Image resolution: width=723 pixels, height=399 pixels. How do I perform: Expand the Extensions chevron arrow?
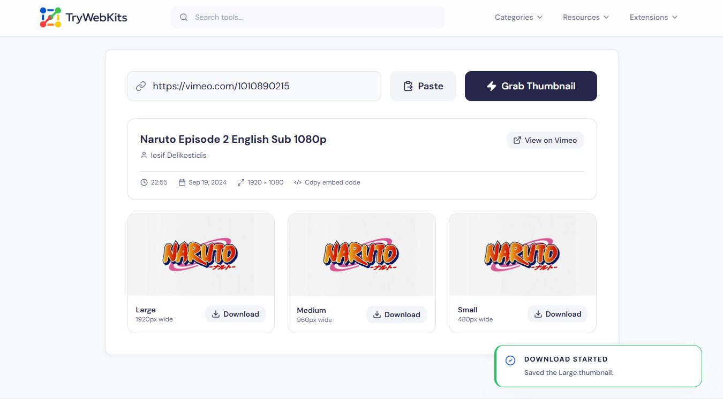click(675, 17)
